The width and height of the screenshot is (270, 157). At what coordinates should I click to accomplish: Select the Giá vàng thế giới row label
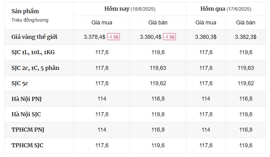click(x=34, y=37)
